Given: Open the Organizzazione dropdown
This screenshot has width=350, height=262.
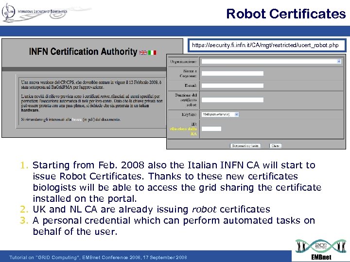Looking at the screenshot, I should click(x=271, y=62).
